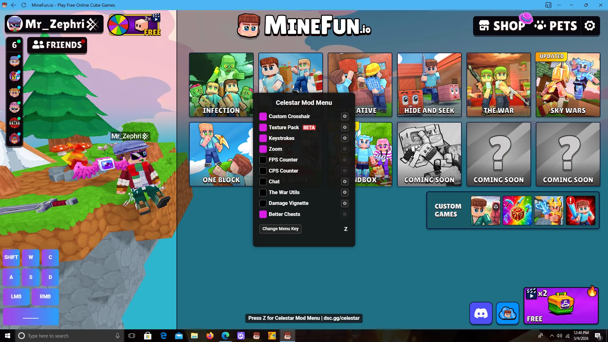Open the Sandbox game mode tile
608x342 pixels.
[374, 154]
